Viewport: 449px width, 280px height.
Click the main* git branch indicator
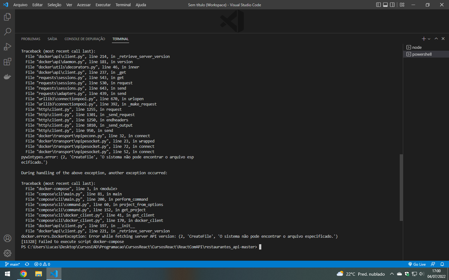click(12, 264)
